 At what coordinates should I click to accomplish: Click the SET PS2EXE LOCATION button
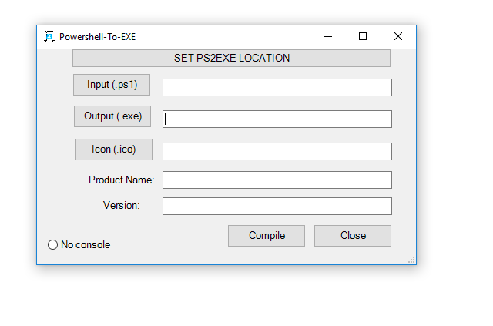click(231, 59)
